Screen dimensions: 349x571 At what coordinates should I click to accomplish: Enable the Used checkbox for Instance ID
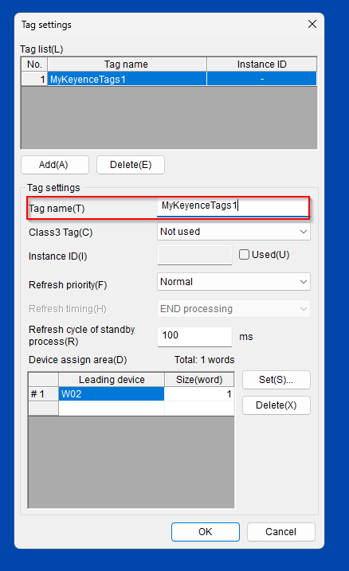[244, 255]
